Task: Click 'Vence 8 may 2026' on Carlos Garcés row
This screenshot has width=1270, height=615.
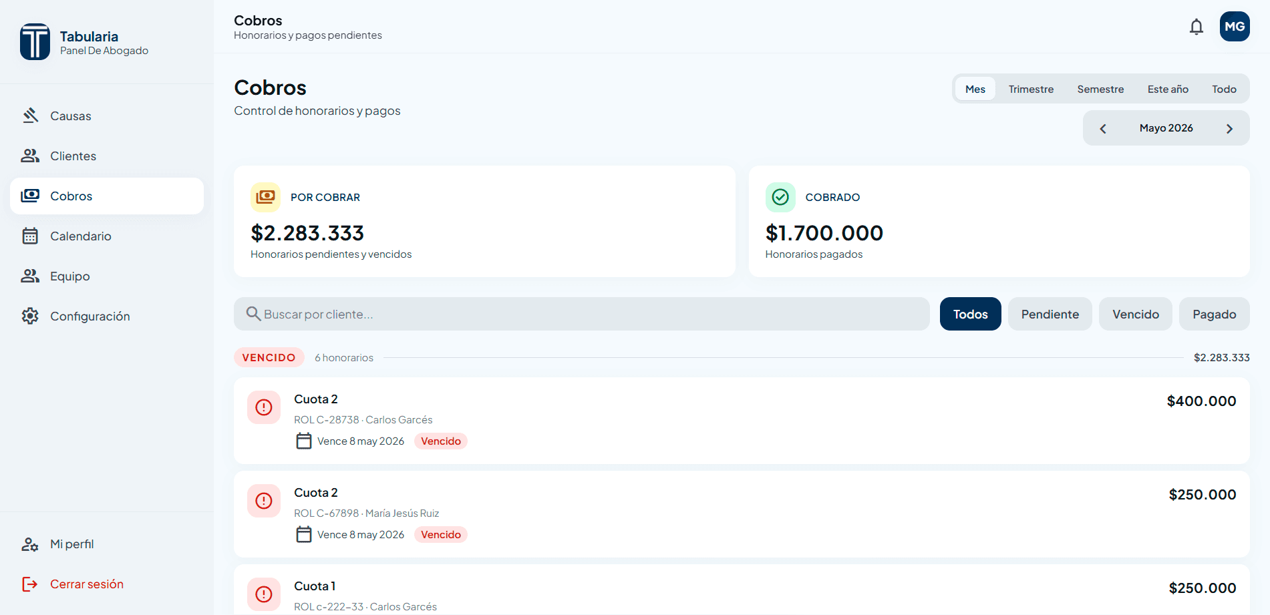Action: coord(361,441)
